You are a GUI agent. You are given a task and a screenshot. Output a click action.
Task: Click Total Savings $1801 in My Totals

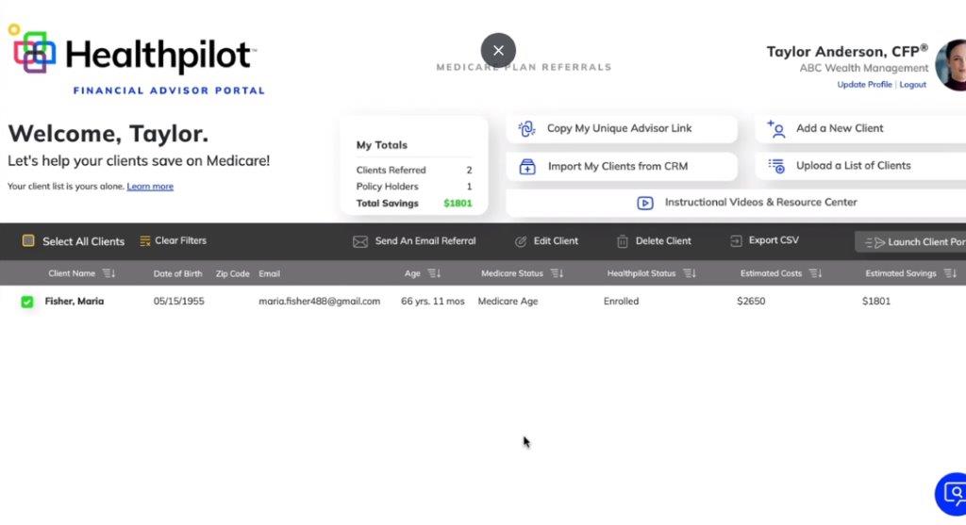(458, 204)
